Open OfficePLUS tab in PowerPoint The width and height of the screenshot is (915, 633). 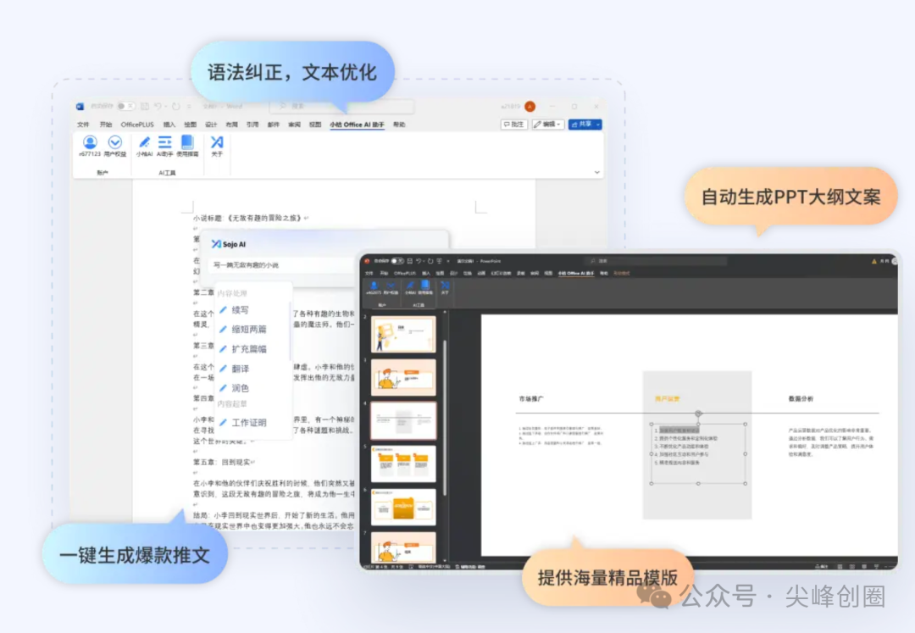[405, 273]
